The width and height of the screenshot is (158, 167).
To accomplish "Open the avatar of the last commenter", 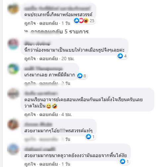I will point(13,149).
